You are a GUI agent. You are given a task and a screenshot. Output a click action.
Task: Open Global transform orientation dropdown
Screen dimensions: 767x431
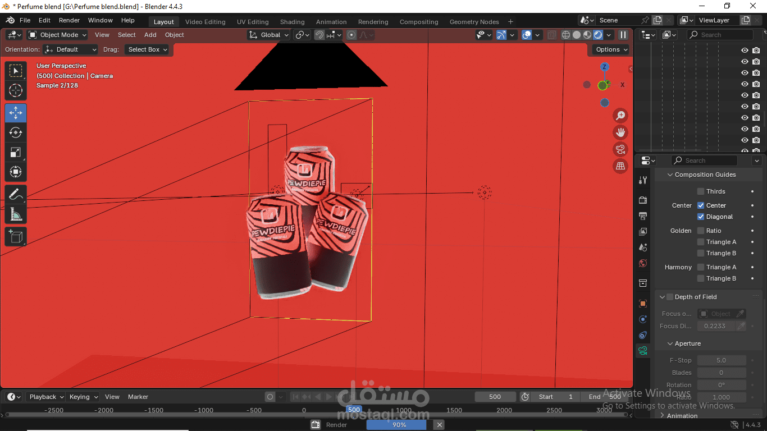[269, 35]
